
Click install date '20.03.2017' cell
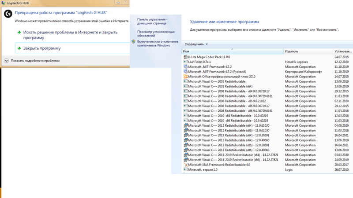tap(341, 165)
